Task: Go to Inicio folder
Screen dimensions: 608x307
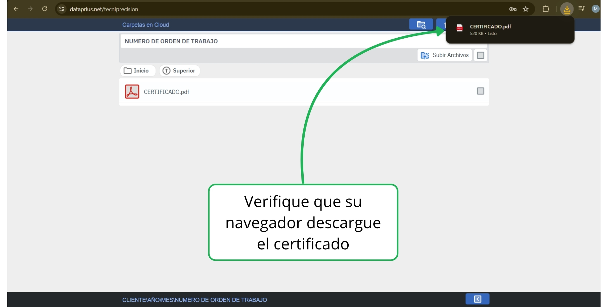Action: point(137,71)
